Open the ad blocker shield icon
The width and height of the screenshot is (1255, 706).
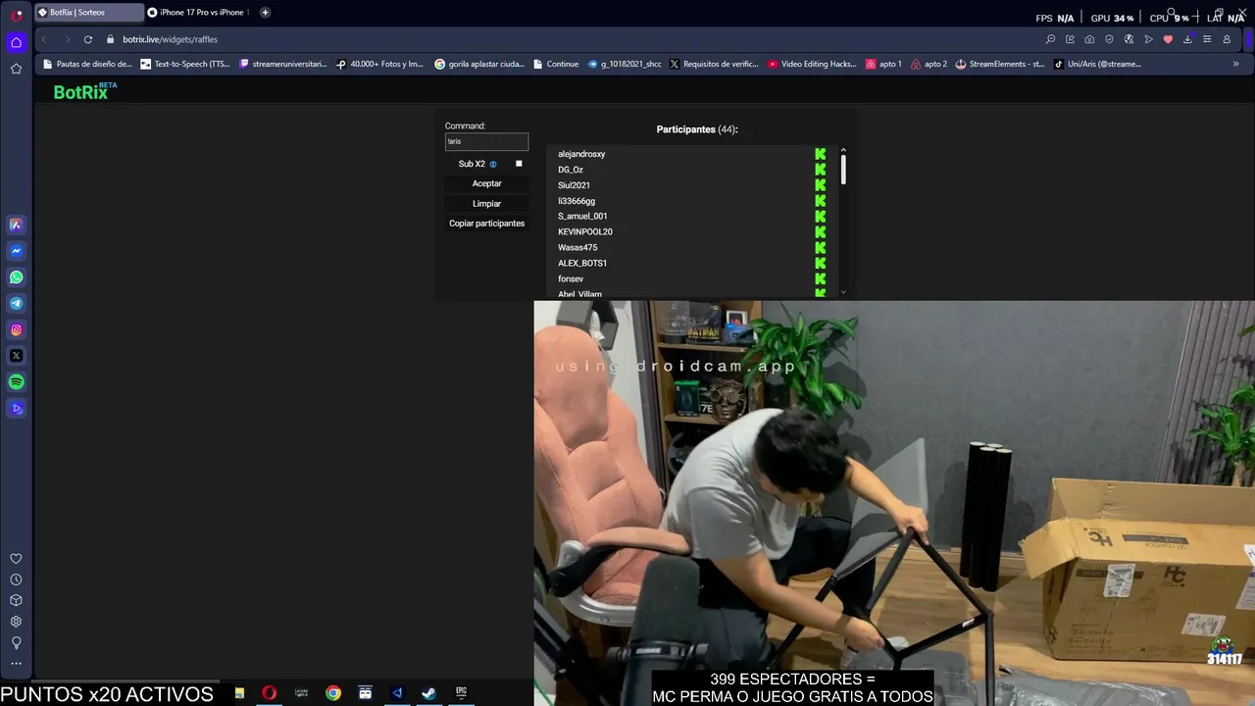tap(1109, 39)
